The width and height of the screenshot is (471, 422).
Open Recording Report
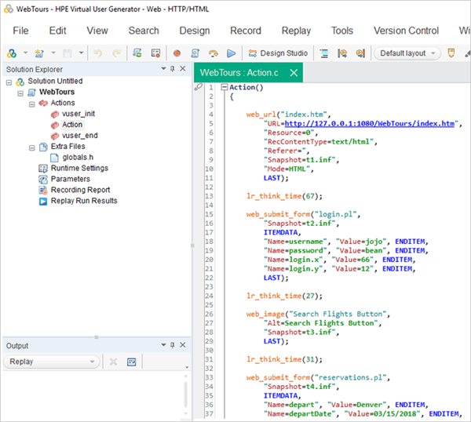pos(80,190)
